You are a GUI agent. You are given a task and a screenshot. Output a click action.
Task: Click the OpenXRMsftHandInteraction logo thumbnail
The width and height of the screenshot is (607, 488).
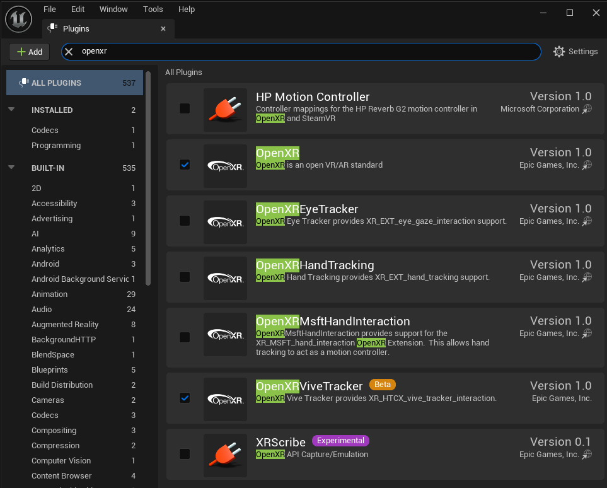225,335
